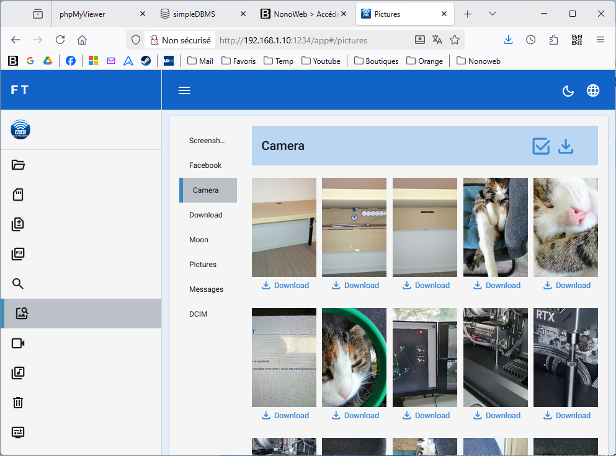Screen dimensions: 616x456
Task: Toggle select-all checkbox in Camera header
Action: coord(541,146)
